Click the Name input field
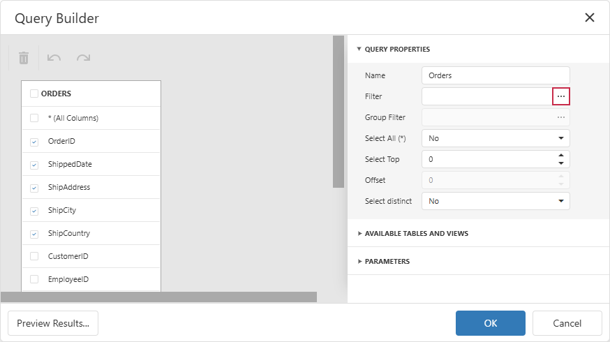610x342 pixels. point(496,75)
